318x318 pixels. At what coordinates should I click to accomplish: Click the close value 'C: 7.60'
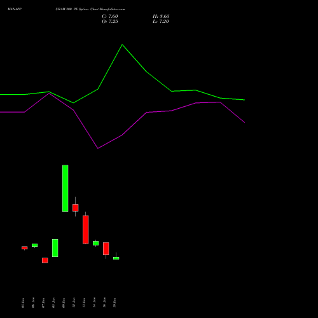[110, 17]
